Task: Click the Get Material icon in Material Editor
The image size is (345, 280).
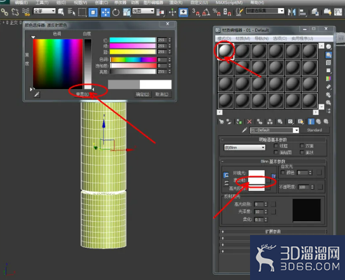Action: point(222,121)
